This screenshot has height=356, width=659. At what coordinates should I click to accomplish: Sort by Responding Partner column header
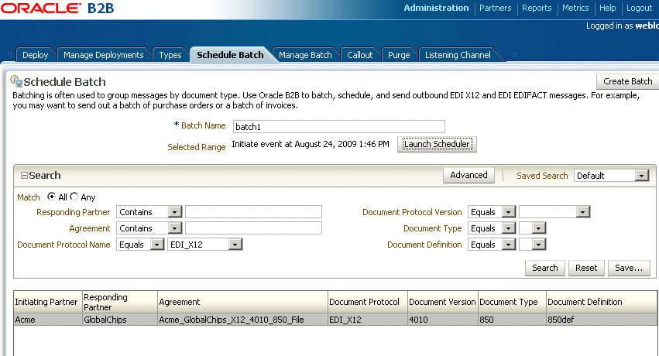pyautogui.click(x=120, y=302)
